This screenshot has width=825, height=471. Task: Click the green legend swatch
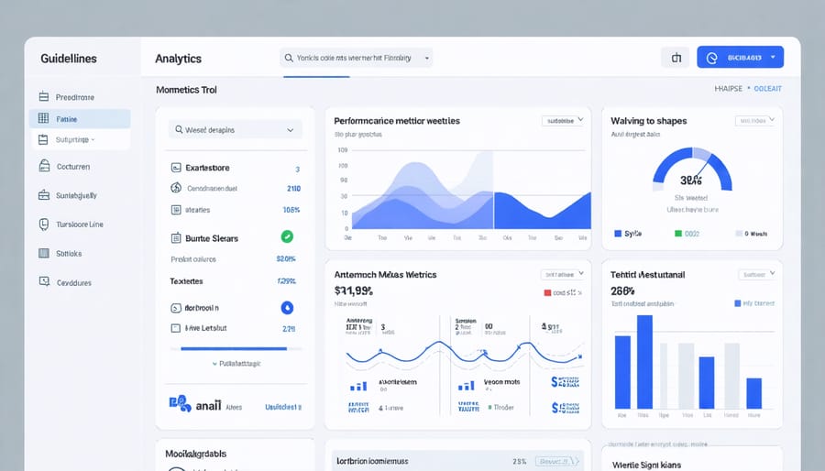[x=678, y=234]
